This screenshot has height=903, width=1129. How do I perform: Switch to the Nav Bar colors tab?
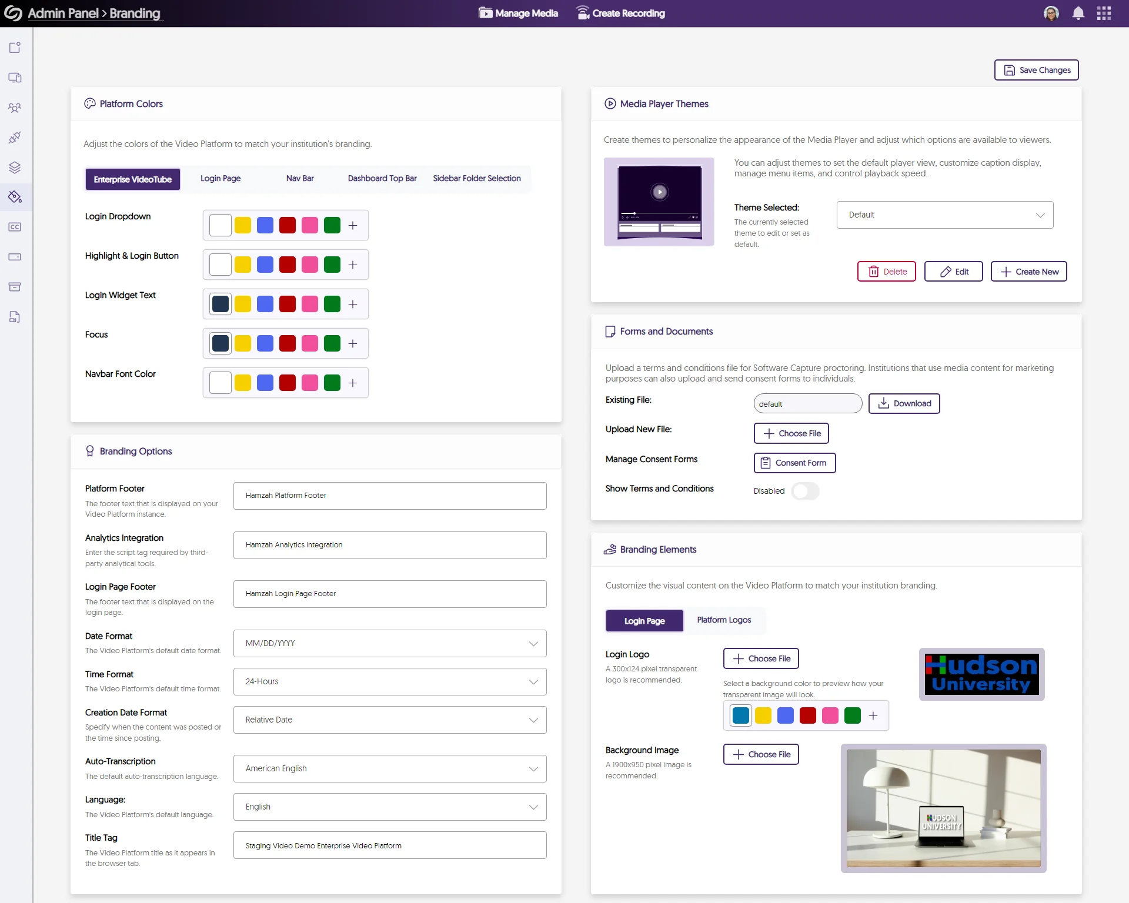(x=300, y=179)
